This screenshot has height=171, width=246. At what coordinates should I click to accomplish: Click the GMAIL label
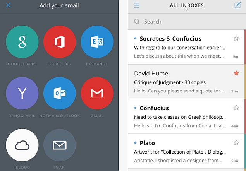tap(97, 116)
